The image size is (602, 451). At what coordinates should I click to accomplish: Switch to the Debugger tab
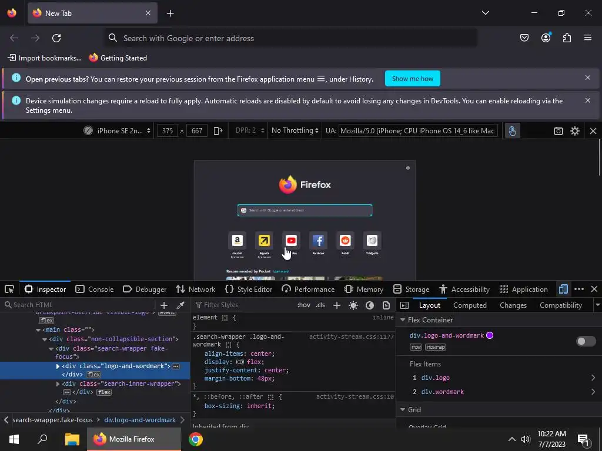[145, 289]
